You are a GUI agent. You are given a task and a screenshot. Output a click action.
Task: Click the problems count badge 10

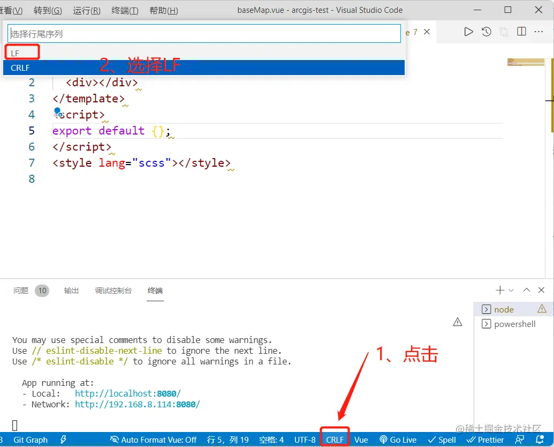tap(42, 290)
